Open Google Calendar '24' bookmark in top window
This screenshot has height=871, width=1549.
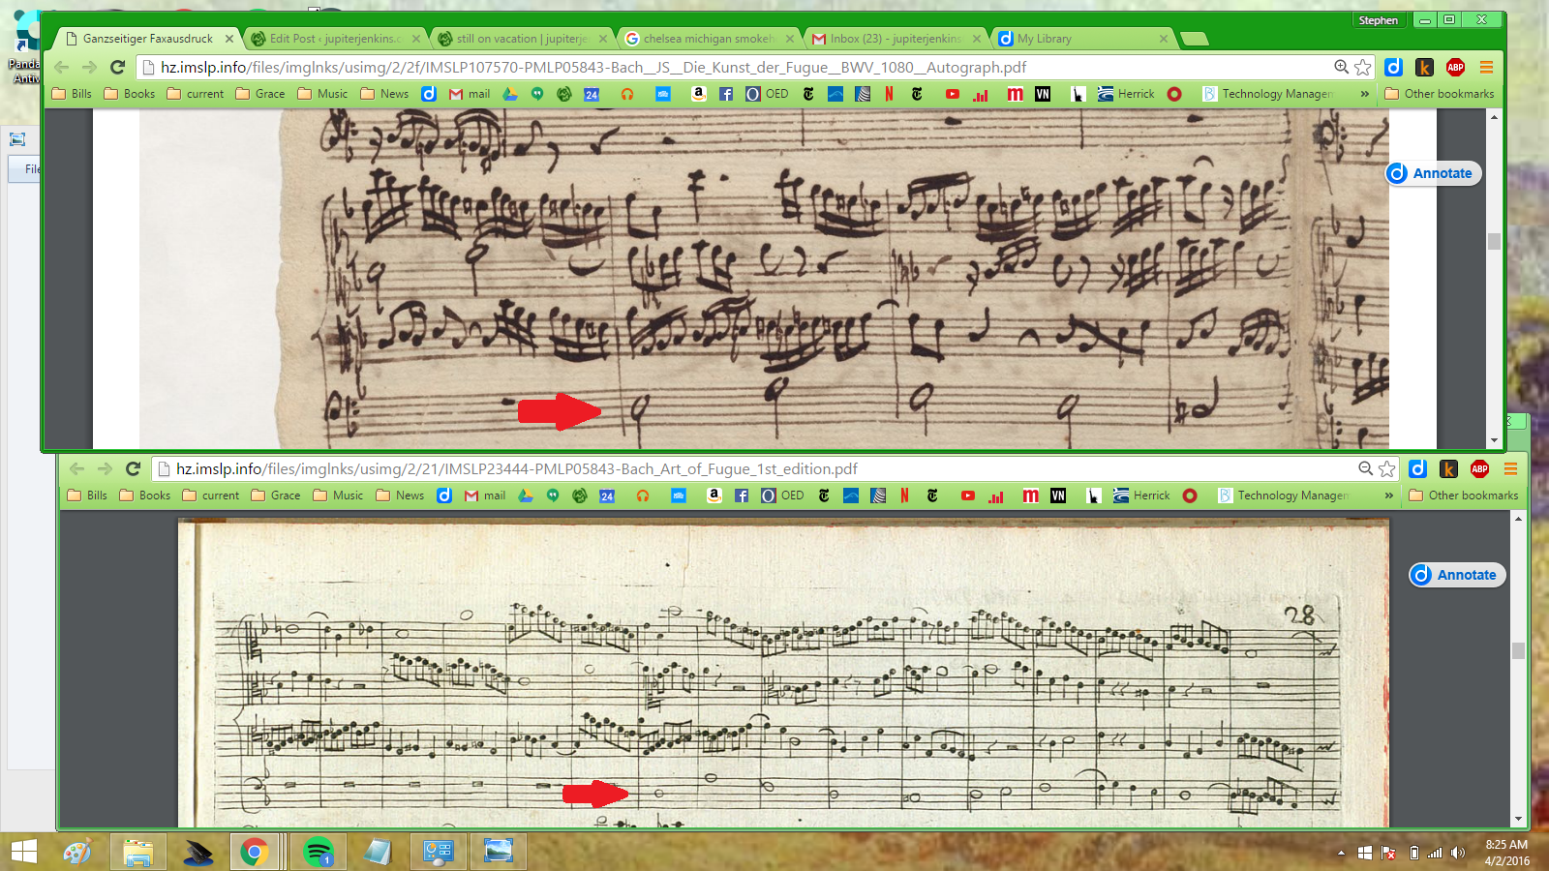592,94
